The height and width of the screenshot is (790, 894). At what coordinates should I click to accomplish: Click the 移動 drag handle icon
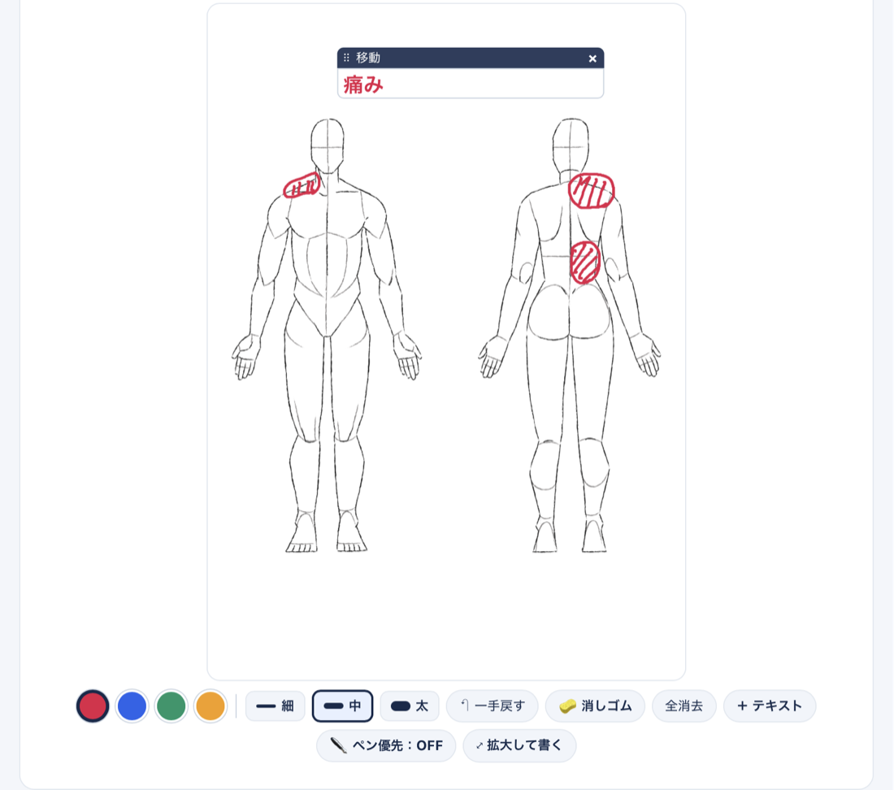[346, 58]
